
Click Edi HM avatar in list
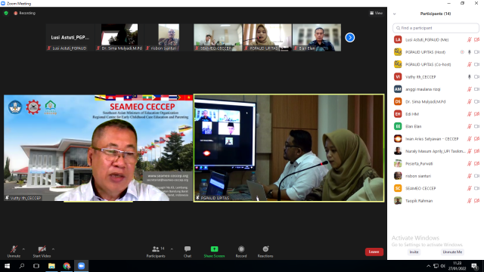point(398,114)
